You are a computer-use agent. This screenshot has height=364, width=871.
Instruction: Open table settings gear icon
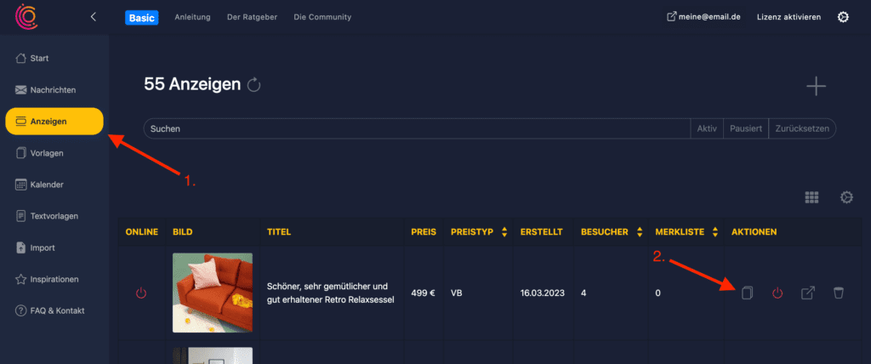[846, 197]
